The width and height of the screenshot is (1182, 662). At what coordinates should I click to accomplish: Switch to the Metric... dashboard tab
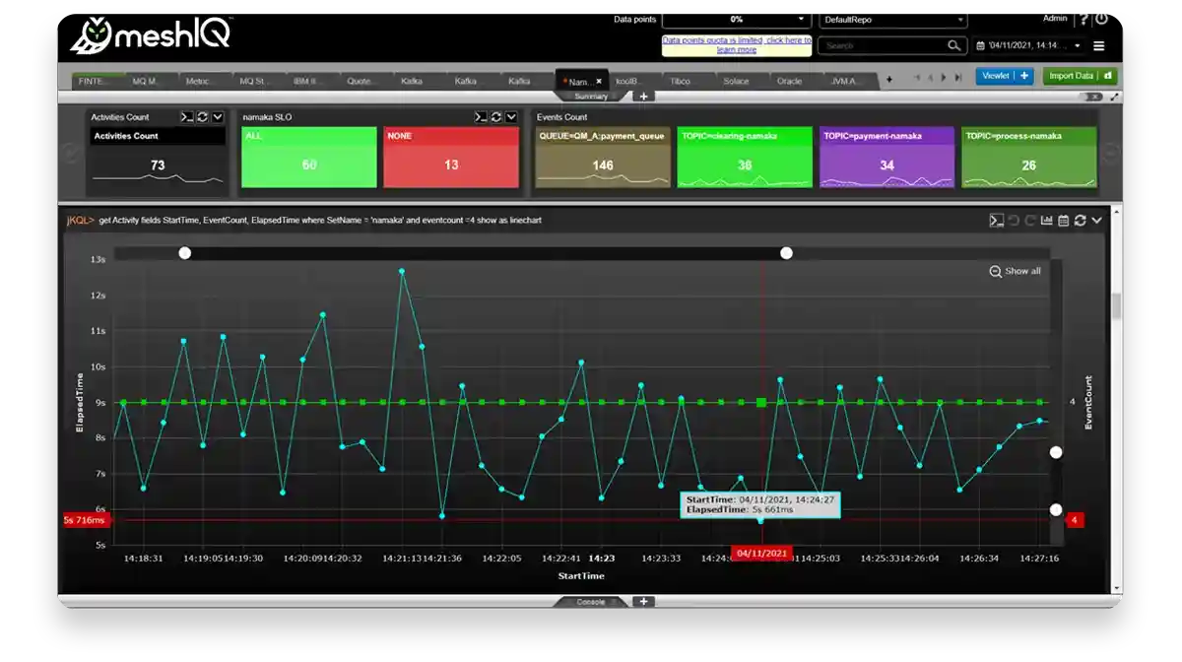tap(201, 81)
